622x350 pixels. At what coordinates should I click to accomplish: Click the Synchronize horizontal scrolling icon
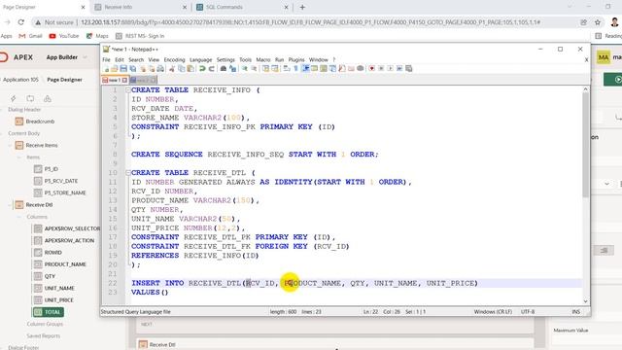[274, 69]
